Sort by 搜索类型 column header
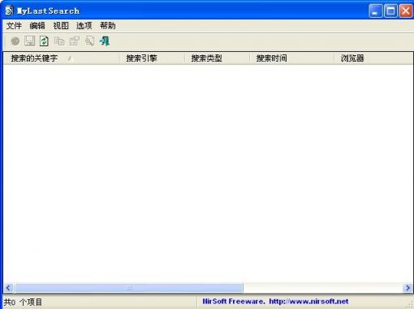This screenshot has height=309, width=414. [217, 58]
